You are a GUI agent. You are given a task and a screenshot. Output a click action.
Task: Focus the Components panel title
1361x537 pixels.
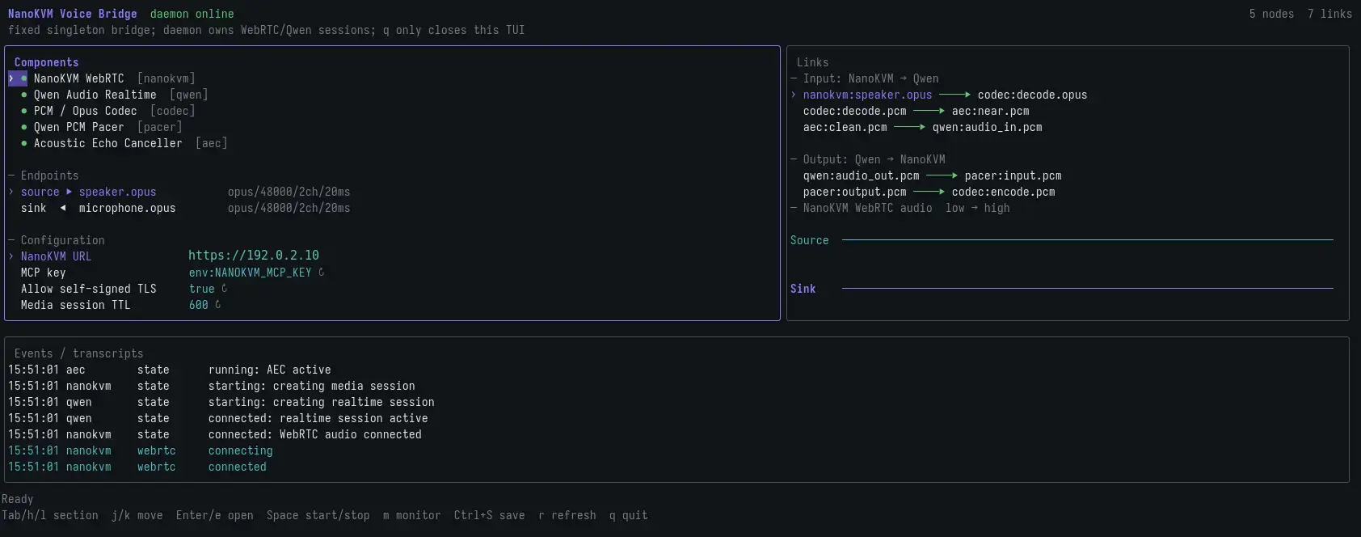coord(47,62)
